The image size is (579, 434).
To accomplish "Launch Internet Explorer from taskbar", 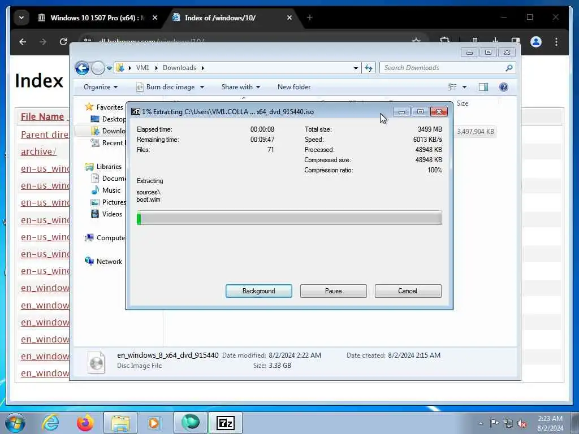I will click(50, 423).
